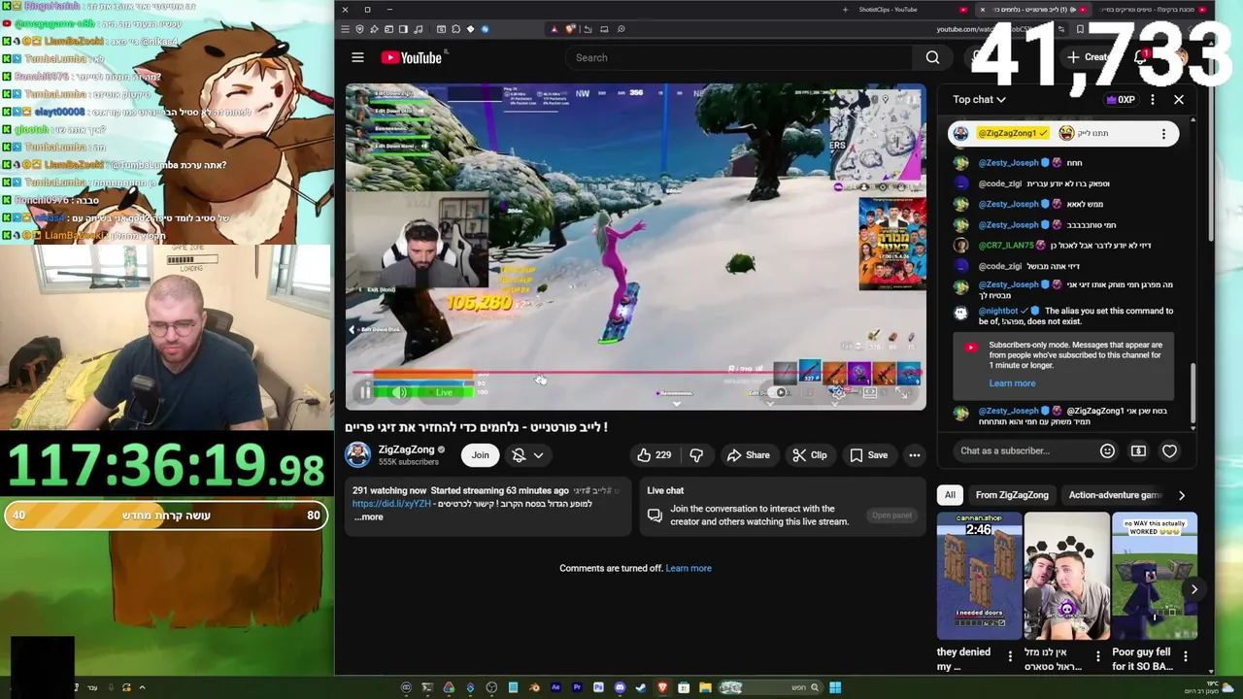1243x699 pixels.
Task: Open 'Poor guy fell for it' Short
Action: (1155, 577)
